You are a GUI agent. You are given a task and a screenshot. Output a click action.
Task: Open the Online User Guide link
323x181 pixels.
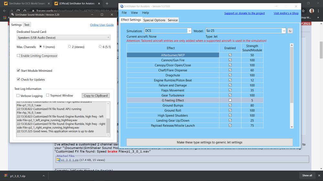click(x=102, y=25)
